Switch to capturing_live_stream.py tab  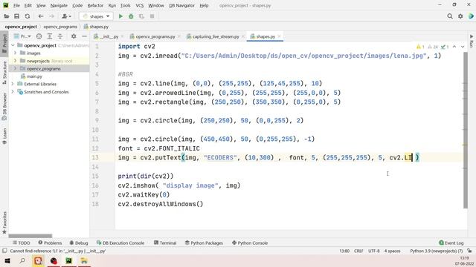click(x=216, y=36)
